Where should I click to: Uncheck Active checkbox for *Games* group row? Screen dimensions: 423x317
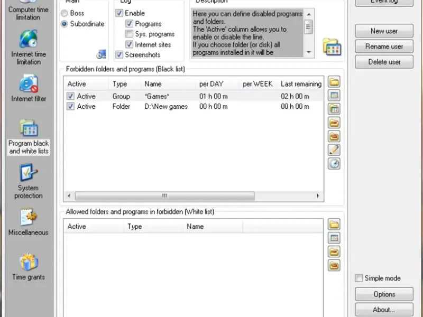70,96
